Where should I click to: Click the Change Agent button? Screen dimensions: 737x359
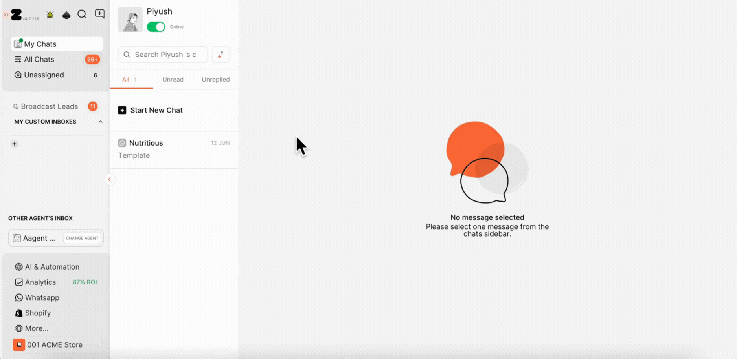82,238
